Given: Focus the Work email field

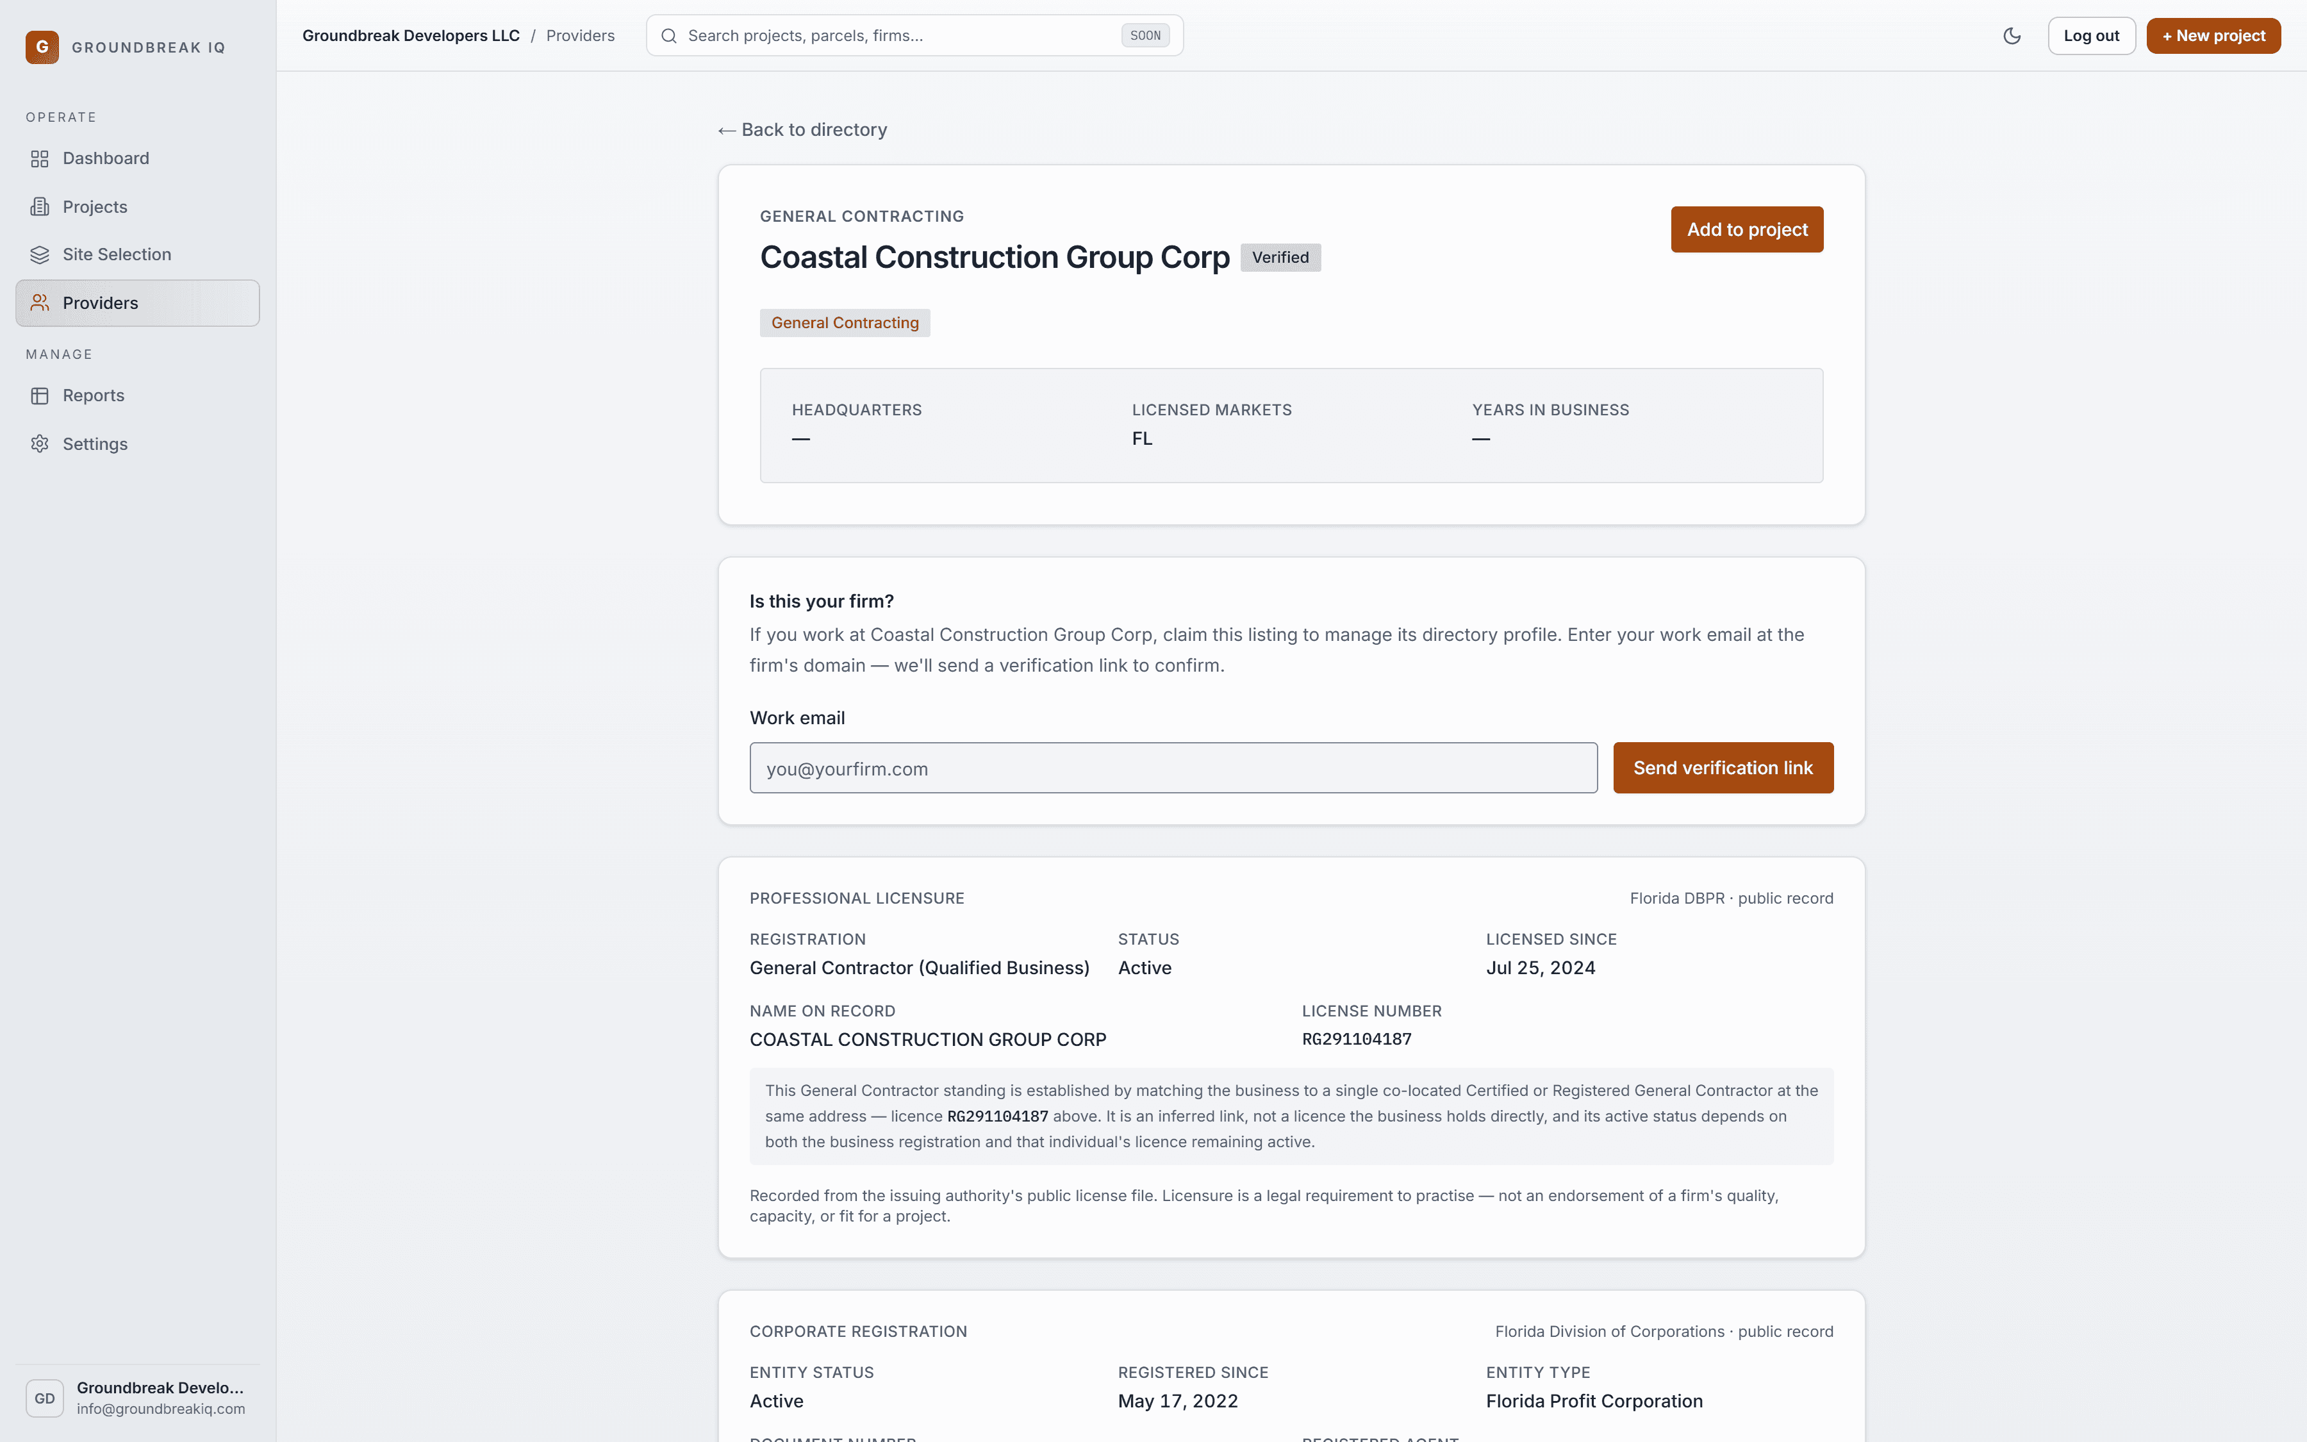Looking at the screenshot, I should 1173,768.
